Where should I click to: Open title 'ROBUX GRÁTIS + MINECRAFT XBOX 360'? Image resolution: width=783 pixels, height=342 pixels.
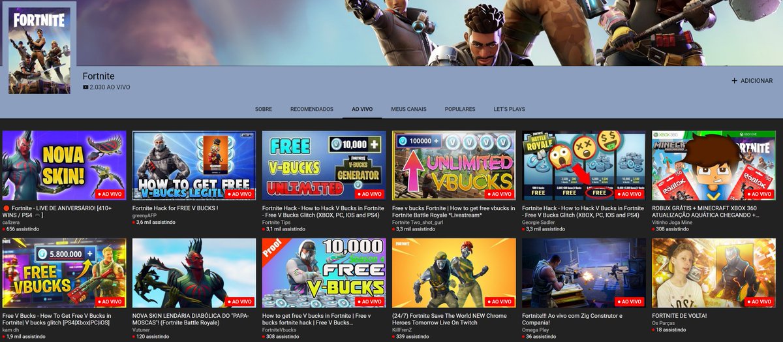pos(706,211)
